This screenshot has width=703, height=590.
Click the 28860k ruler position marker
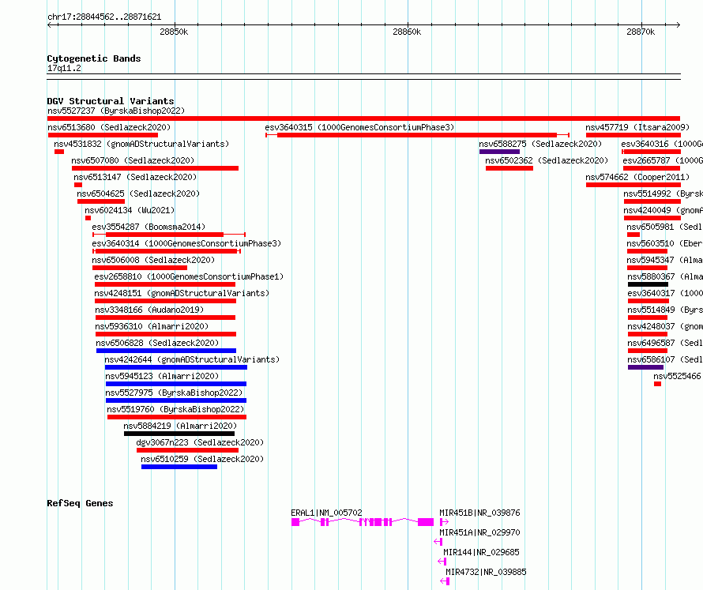click(x=407, y=32)
